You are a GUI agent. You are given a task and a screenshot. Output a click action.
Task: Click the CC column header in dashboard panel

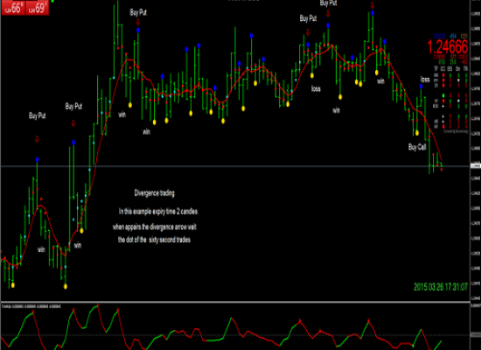[x=443, y=69]
